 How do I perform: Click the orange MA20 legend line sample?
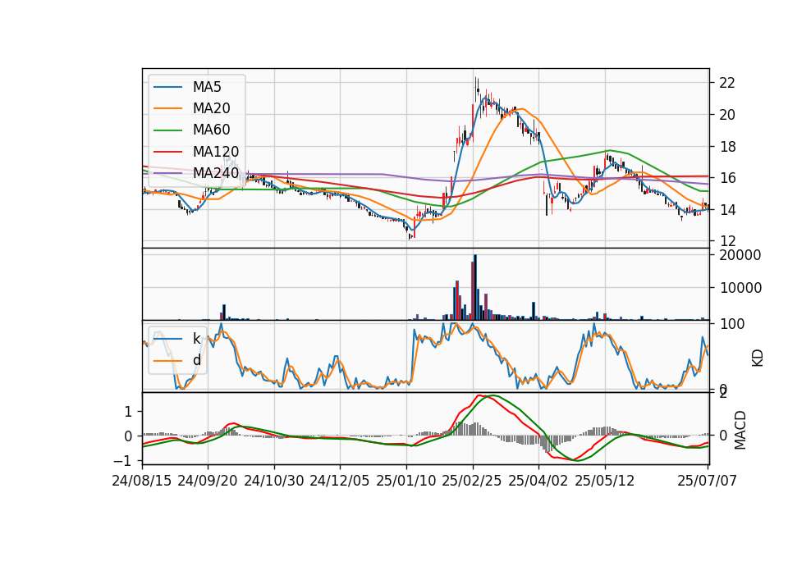pyautogui.click(x=167, y=108)
